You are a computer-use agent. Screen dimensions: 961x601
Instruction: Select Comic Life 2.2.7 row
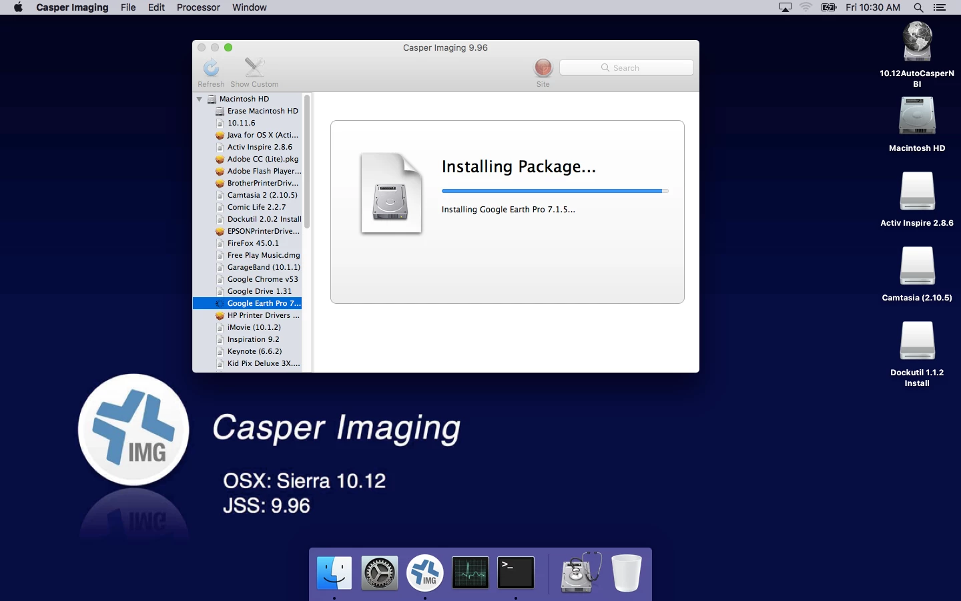(248, 207)
